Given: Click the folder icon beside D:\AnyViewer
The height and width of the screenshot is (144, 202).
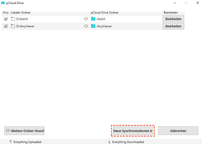Looking at the screenshot, I should pyautogui.click(x=13, y=26).
